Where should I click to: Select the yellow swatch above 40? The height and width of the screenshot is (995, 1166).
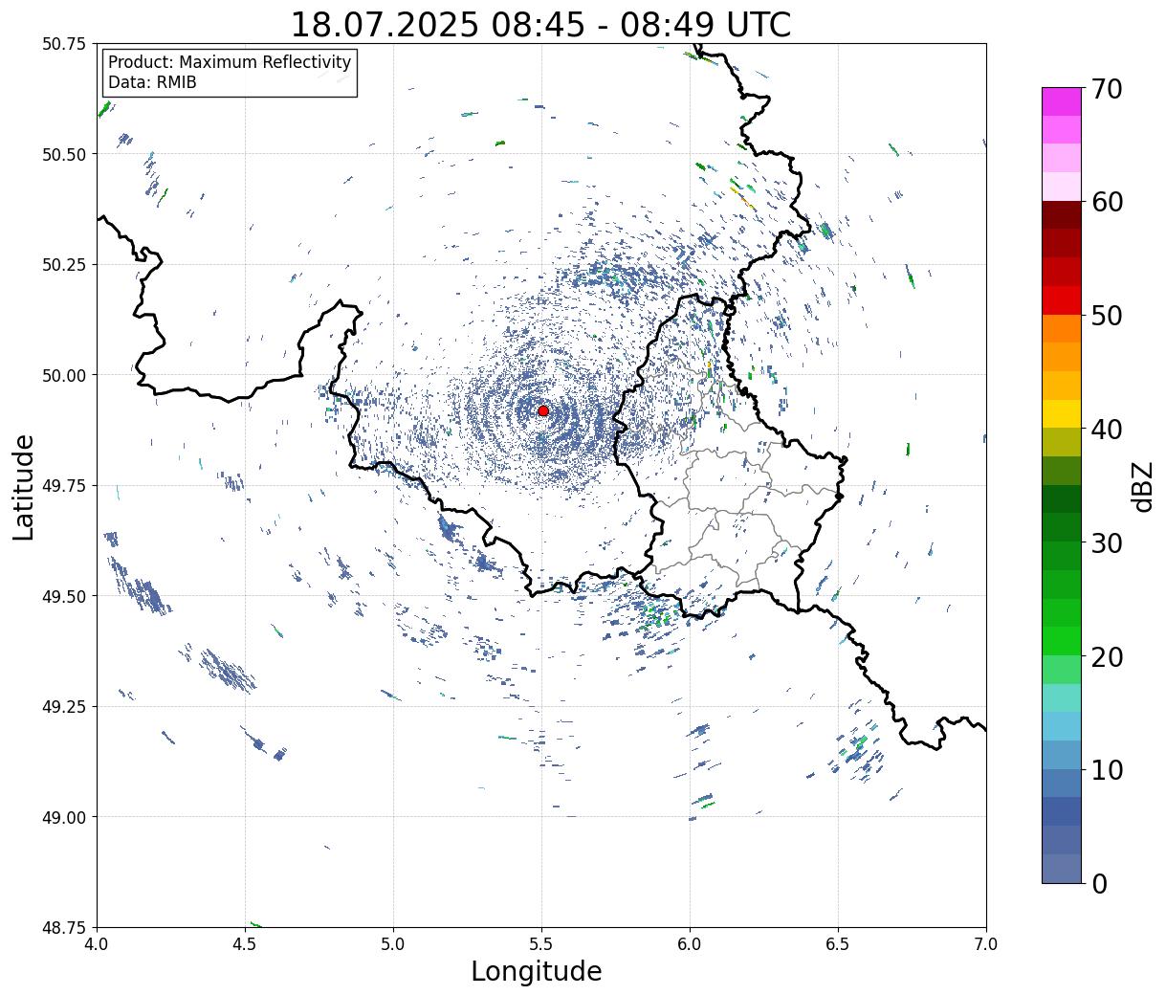(x=1062, y=413)
